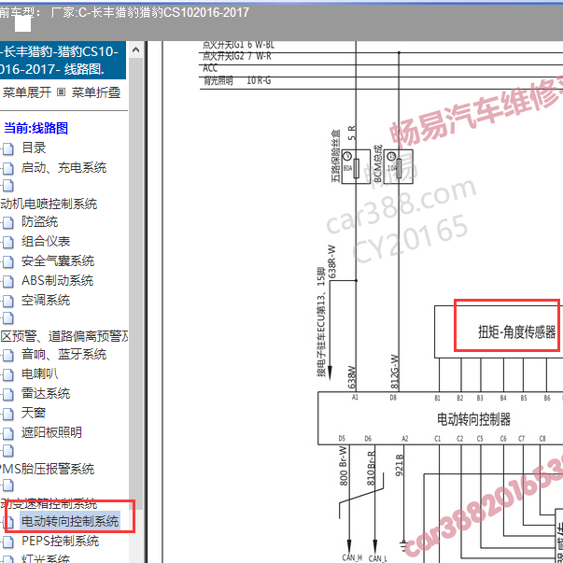Click the CAN_L label in diagram
The width and height of the screenshot is (563, 563).
click(377, 558)
